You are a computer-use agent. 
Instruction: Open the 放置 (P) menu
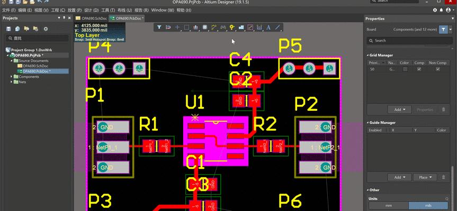point(75,10)
